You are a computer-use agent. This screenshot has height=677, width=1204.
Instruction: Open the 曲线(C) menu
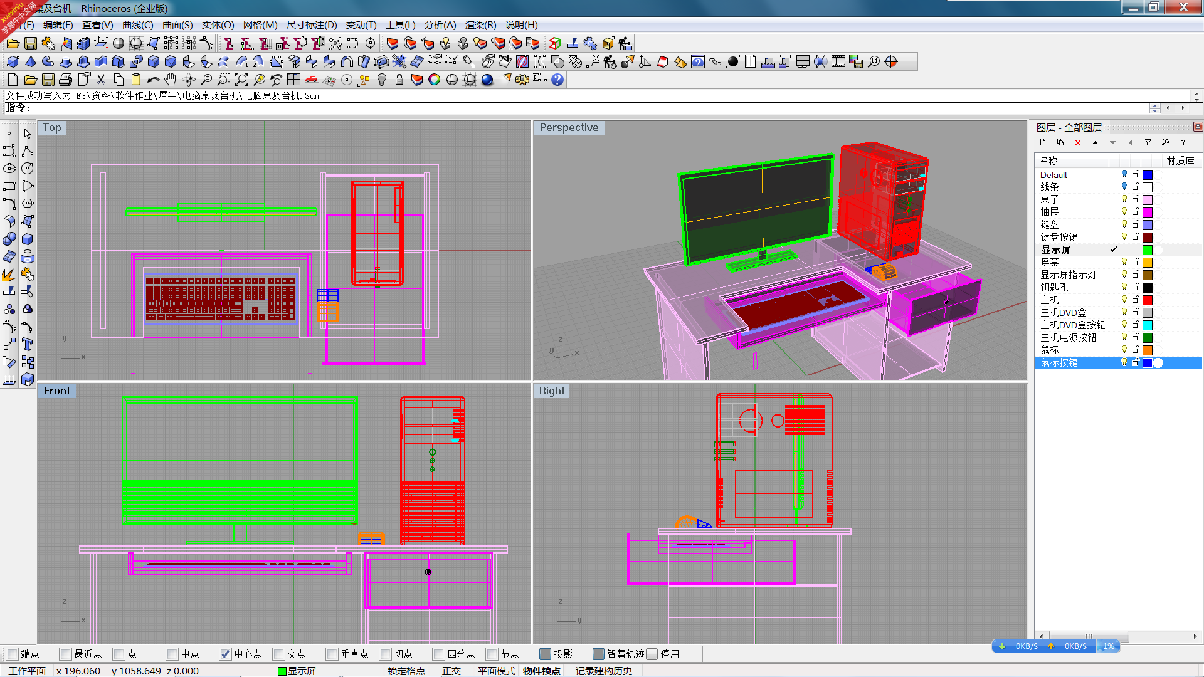tap(137, 25)
